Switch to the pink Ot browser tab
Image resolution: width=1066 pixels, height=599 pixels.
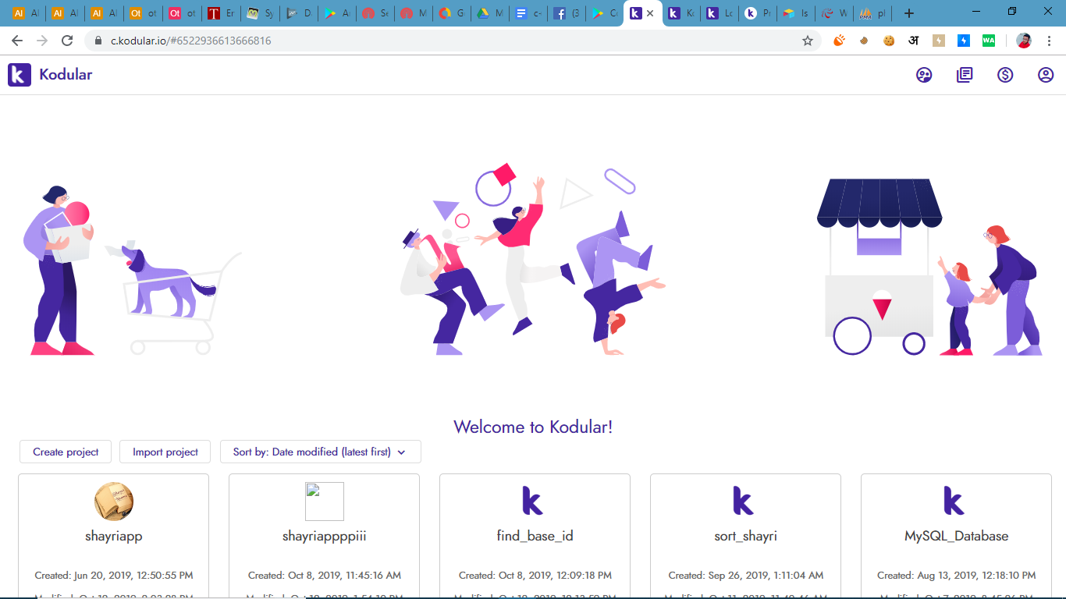[x=183, y=13]
